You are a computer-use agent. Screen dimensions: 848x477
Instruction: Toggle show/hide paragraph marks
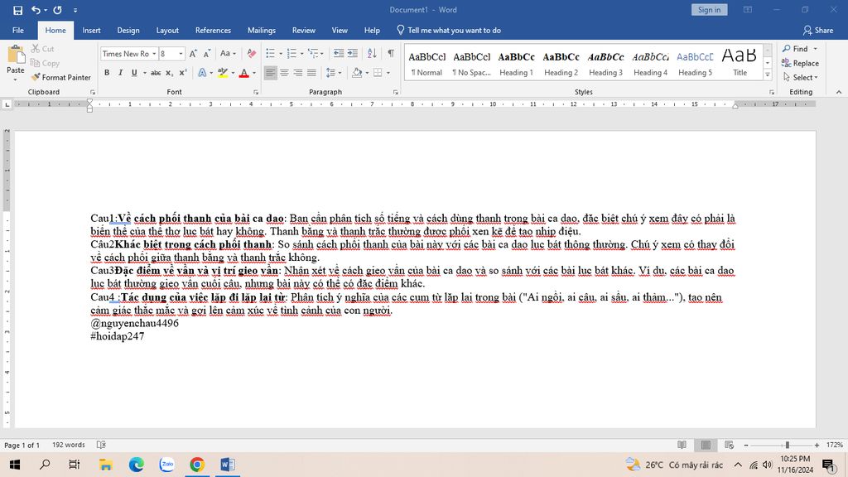391,54
